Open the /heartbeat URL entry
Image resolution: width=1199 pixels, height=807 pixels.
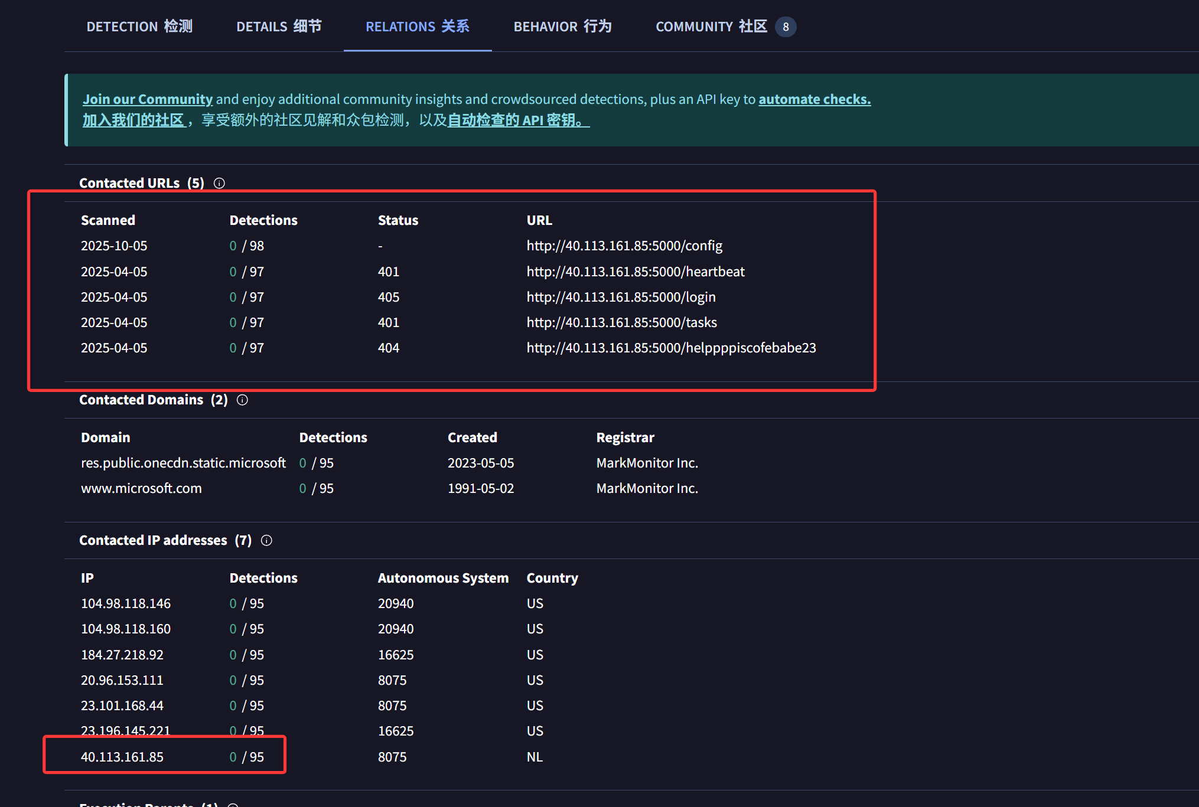[x=635, y=272]
